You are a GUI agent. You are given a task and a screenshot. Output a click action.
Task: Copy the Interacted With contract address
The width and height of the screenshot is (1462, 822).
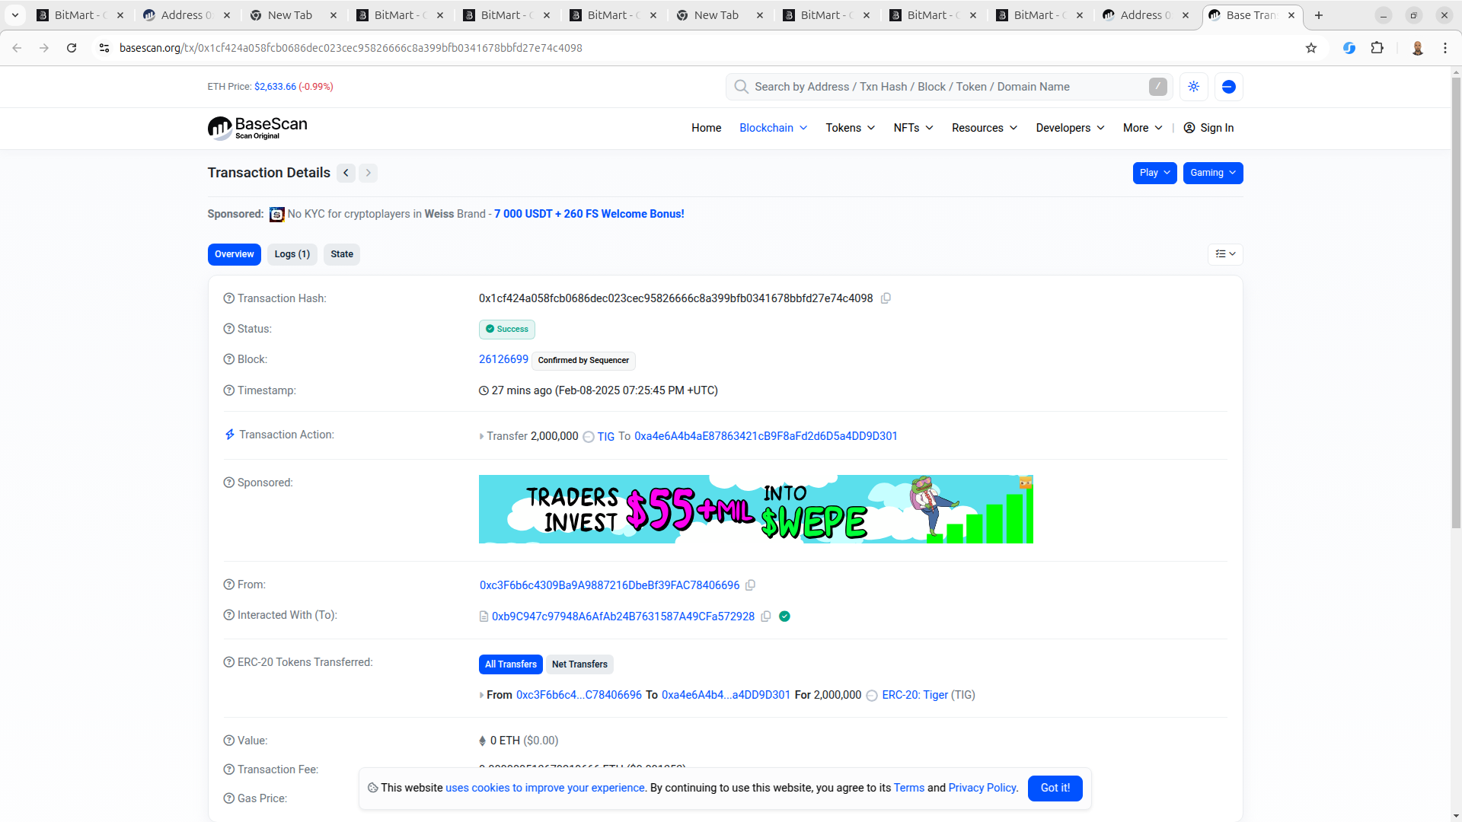click(x=766, y=616)
